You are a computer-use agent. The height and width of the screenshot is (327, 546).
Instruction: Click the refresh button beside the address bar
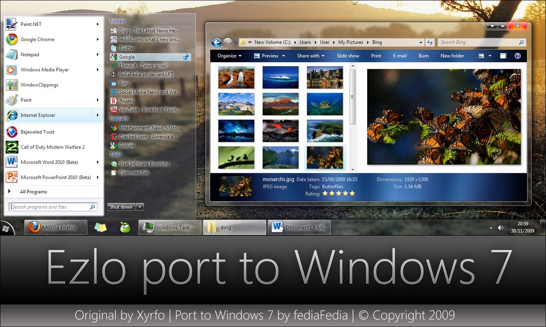point(430,43)
